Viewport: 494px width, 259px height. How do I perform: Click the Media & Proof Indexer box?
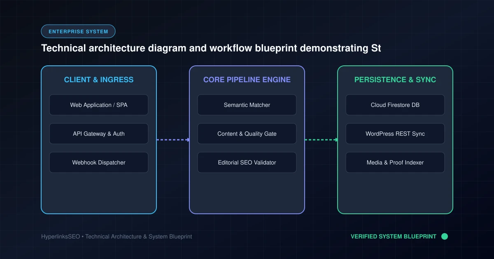tap(395, 162)
